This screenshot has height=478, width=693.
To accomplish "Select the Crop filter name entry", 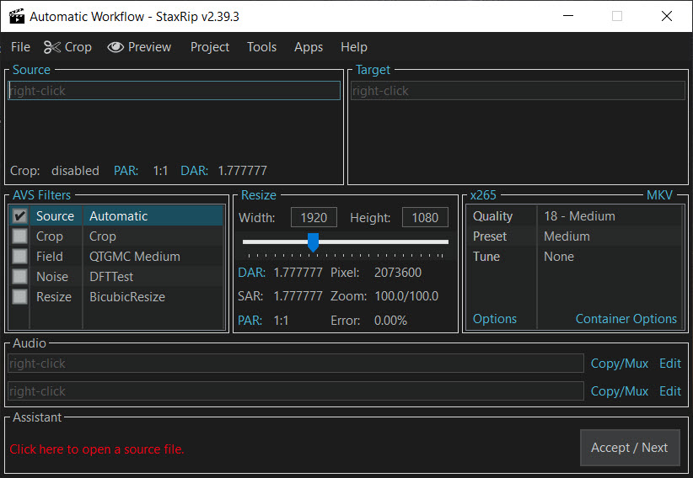I will click(103, 236).
